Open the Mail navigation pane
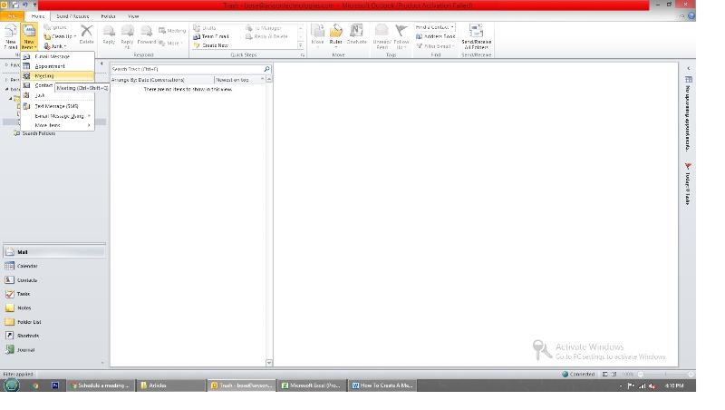 pyautogui.click(x=54, y=252)
